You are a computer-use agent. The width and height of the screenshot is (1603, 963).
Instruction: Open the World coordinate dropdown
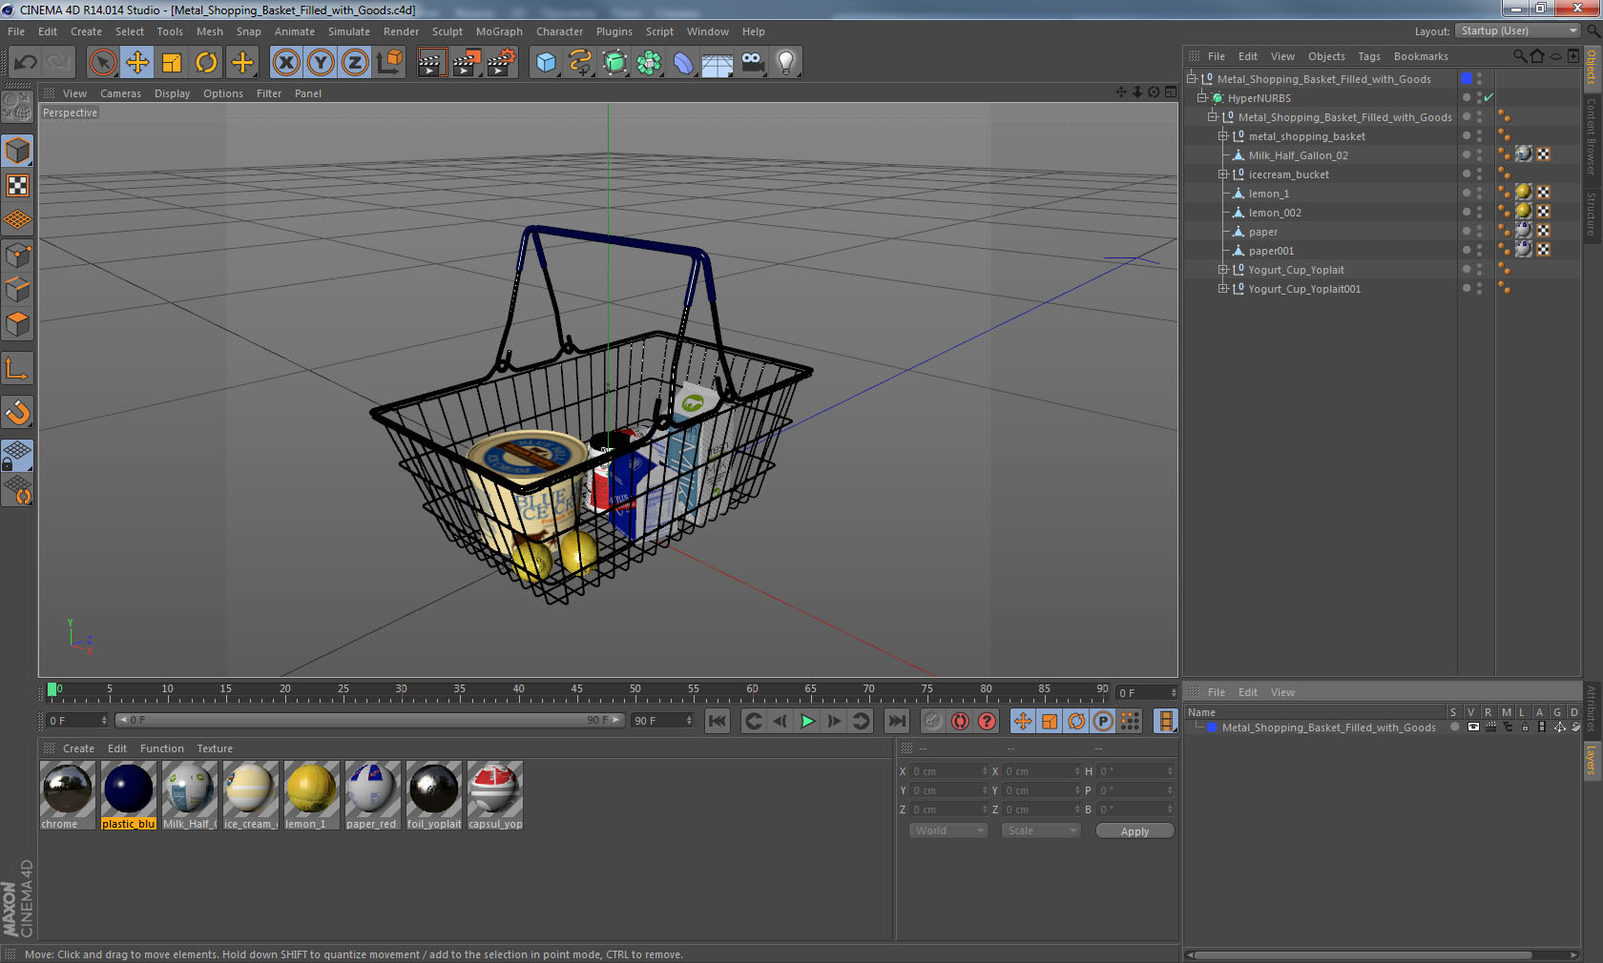947,830
